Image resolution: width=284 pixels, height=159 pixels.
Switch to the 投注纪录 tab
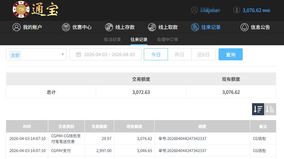click(112, 40)
